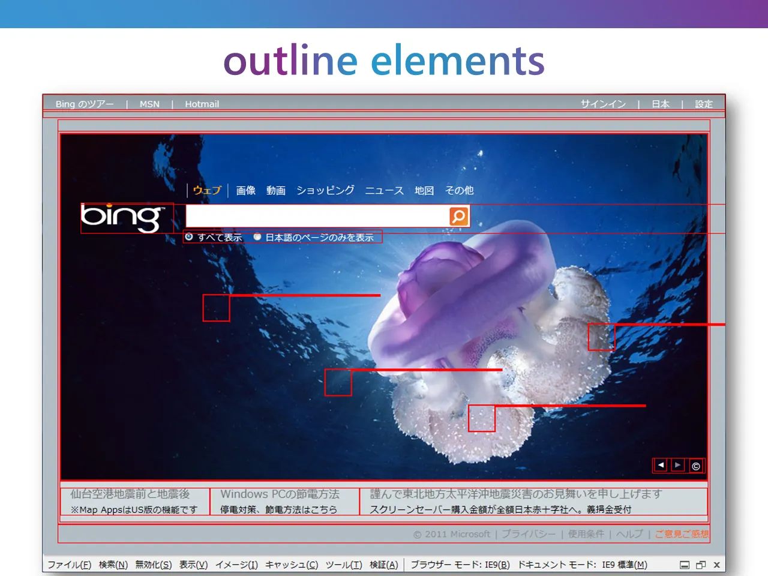Switch to 画像 search tab

pyautogui.click(x=246, y=190)
